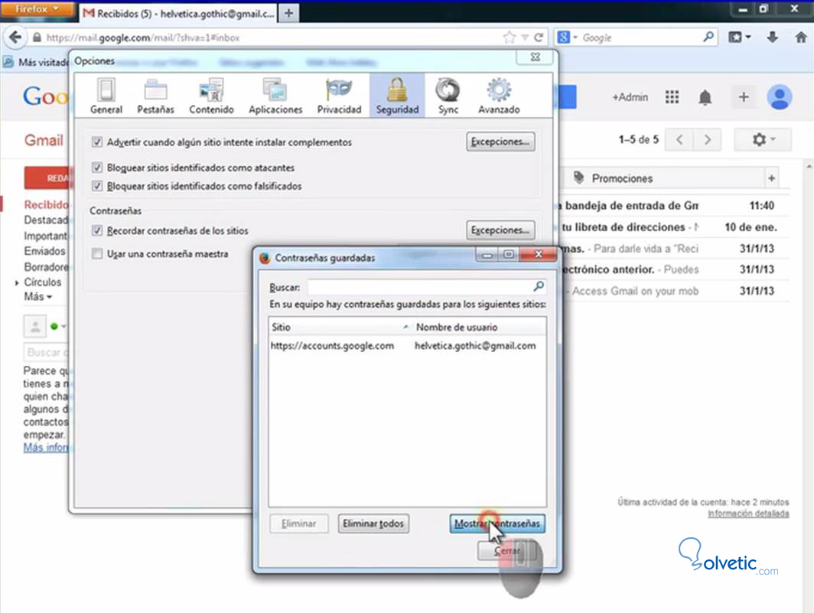
Task: Sort by the Sitio column header
Action: pyautogui.click(x=340, y=327)
